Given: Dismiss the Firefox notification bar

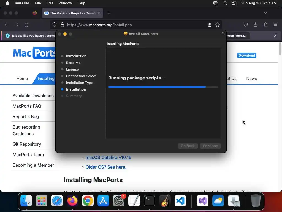Looking at the screenshot, I should click(x=275, y=36).
